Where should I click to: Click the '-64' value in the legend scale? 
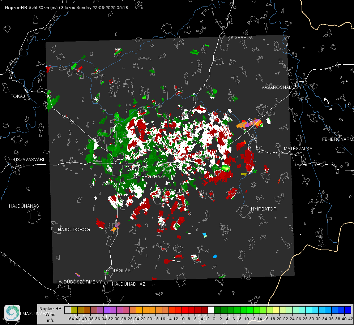71,319
